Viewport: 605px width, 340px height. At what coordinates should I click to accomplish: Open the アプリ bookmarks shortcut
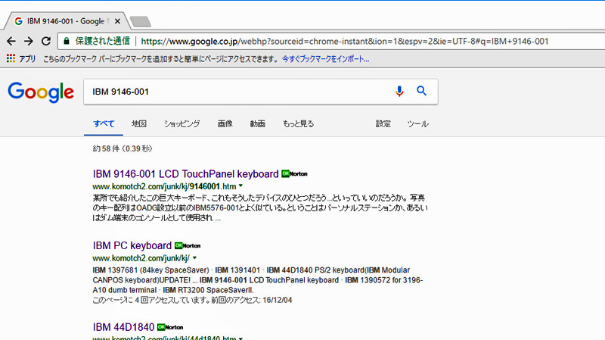[27, 59]
